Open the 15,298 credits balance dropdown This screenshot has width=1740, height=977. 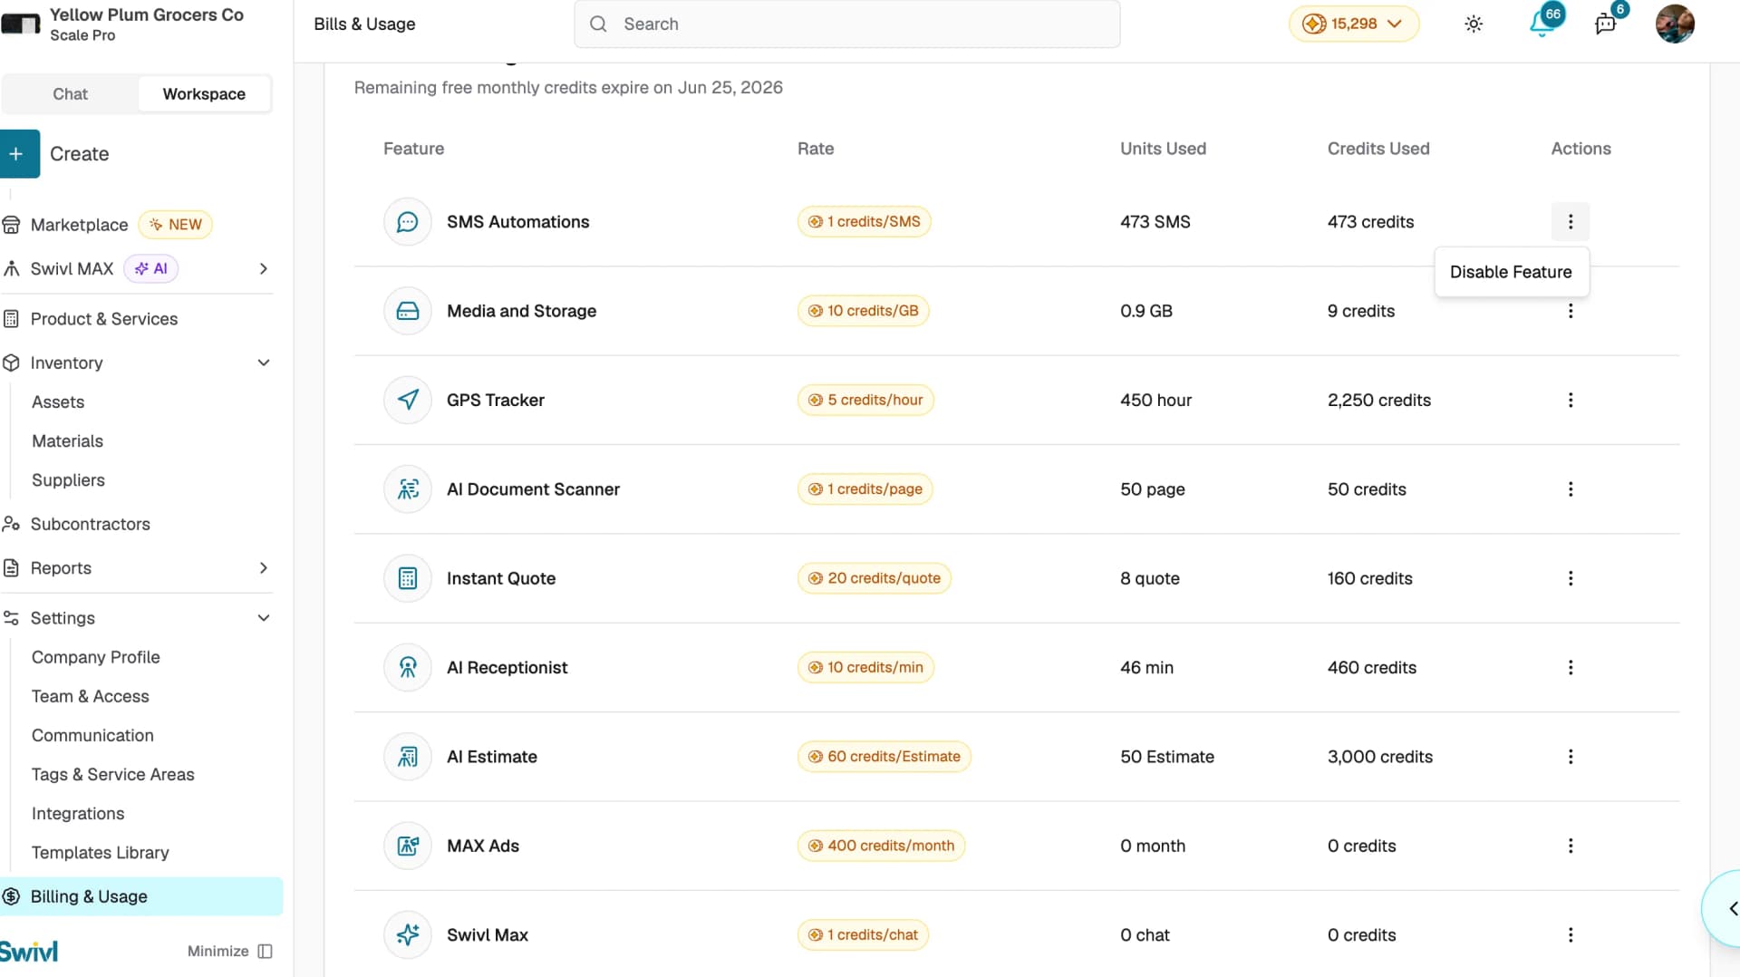(x=1354, y=24)
